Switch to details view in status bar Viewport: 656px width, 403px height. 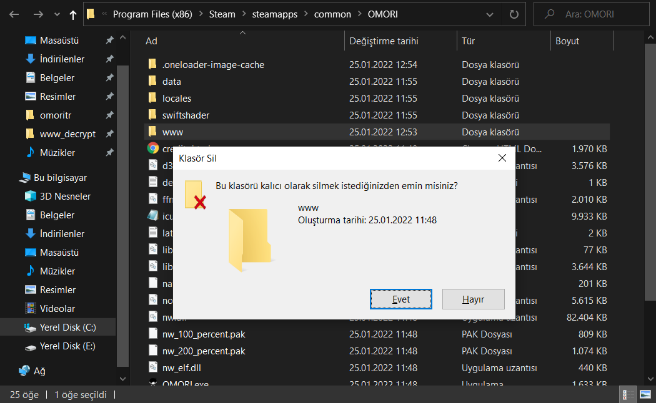pos(627,395)
